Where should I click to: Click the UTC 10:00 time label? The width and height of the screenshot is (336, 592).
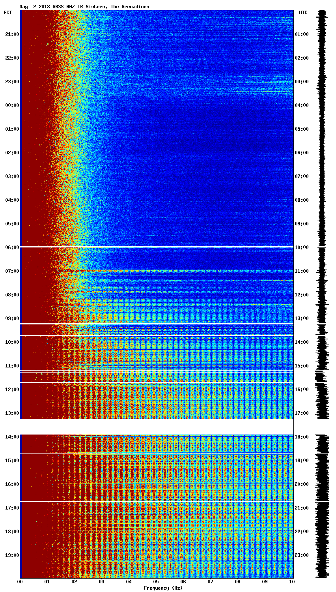[302, 247]
